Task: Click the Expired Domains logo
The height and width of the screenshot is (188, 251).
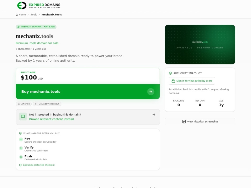Action: click(x=39, y=5)
